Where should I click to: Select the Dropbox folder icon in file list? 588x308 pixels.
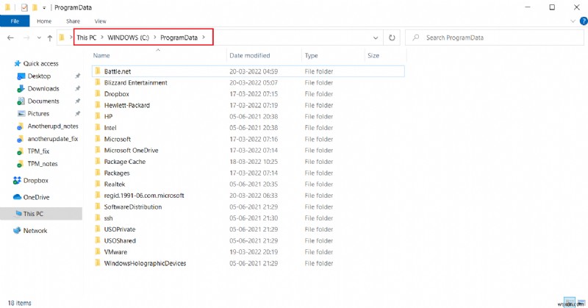pyautogui.click(x=98, y=93)
